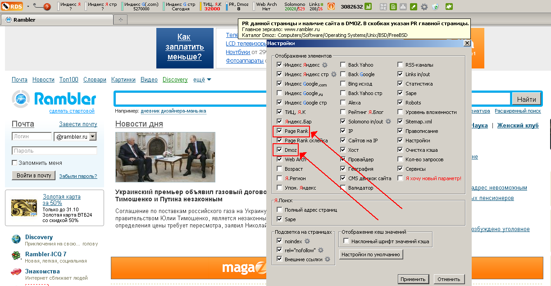Click gear beside Solomono in/out option
This screenshot has width=551, height=286.
point(388,122)
